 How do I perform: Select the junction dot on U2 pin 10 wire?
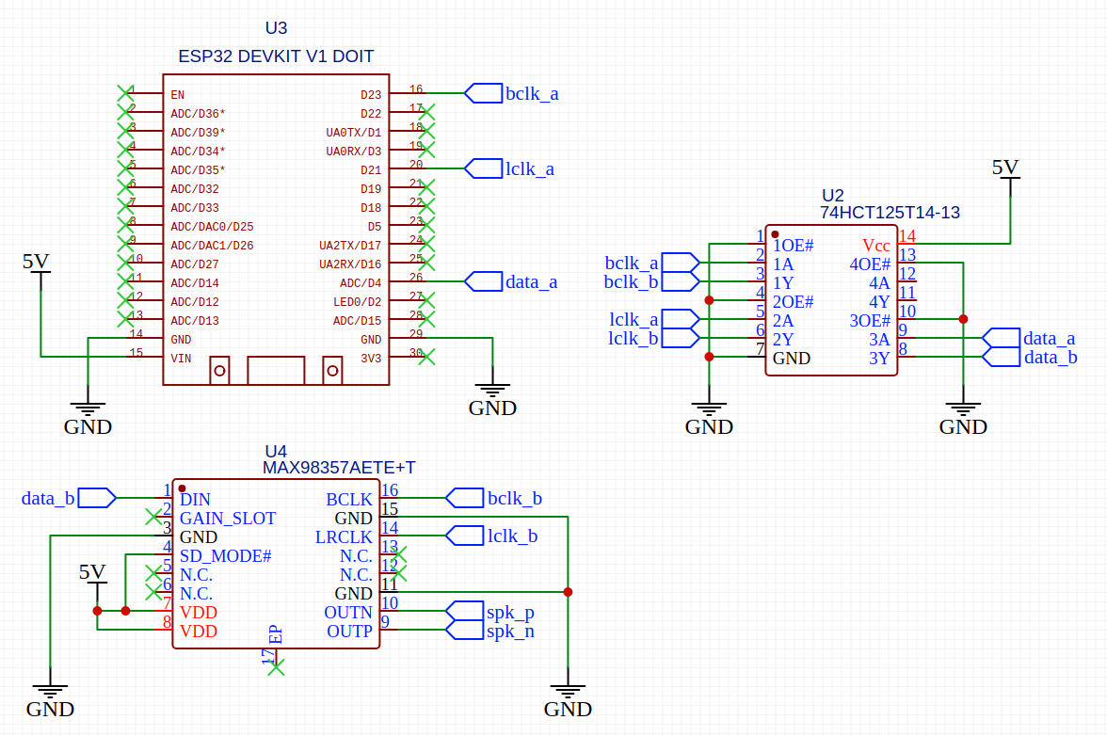pyautogui.click(x=963, y=319)
